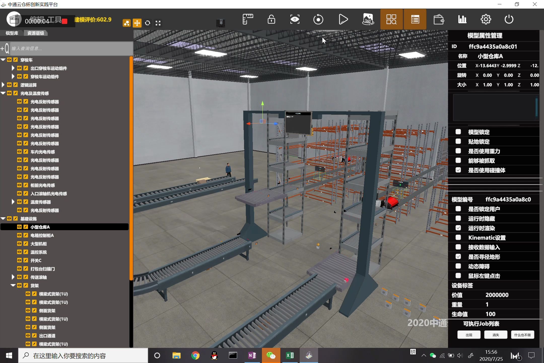Click the play simulation icon
Screen dimensions: 544x363
tap(343, 19)
